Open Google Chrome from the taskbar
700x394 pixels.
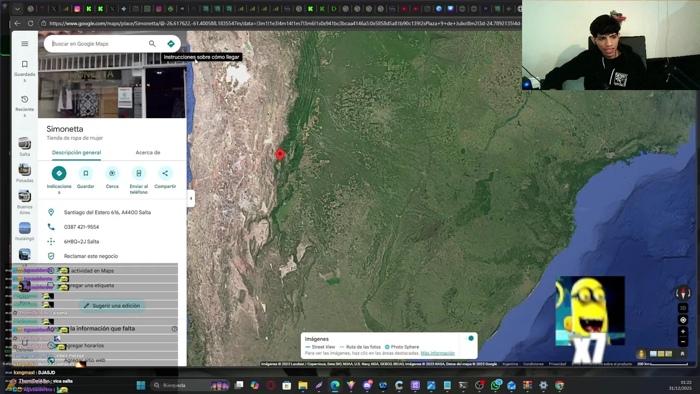click(x=559, y=385)
